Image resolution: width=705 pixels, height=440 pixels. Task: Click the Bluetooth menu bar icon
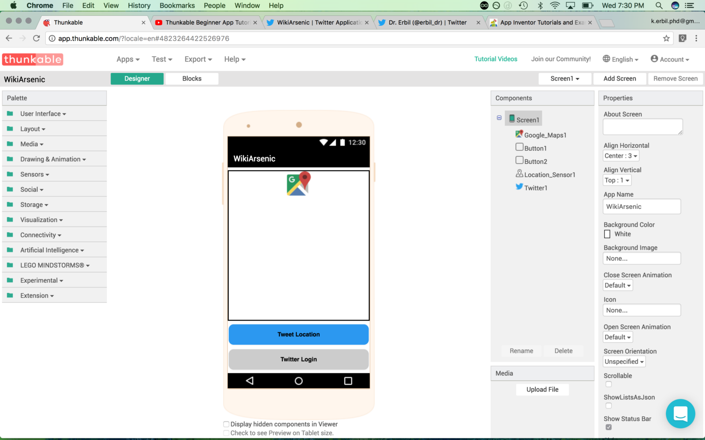(540, 5)
